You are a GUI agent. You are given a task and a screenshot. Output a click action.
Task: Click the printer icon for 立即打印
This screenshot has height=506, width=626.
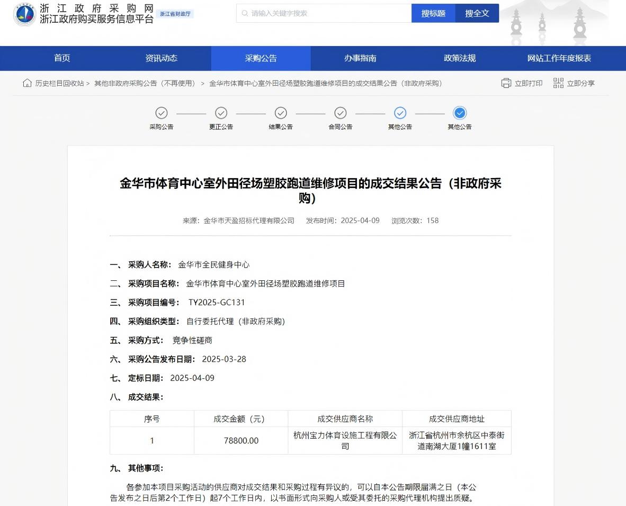[x=506, y=83]
